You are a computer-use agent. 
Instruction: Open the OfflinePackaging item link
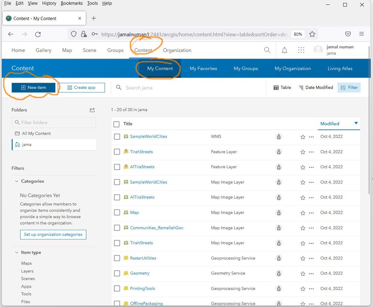click(146, 303)
